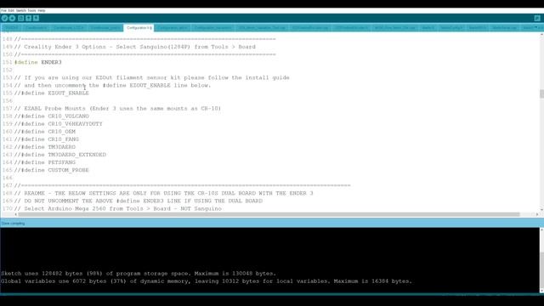The image size is (544, 306).
Task: Click the 'README - THE BELOW SETTINGS' comment line
Action: tap(164, 193)
